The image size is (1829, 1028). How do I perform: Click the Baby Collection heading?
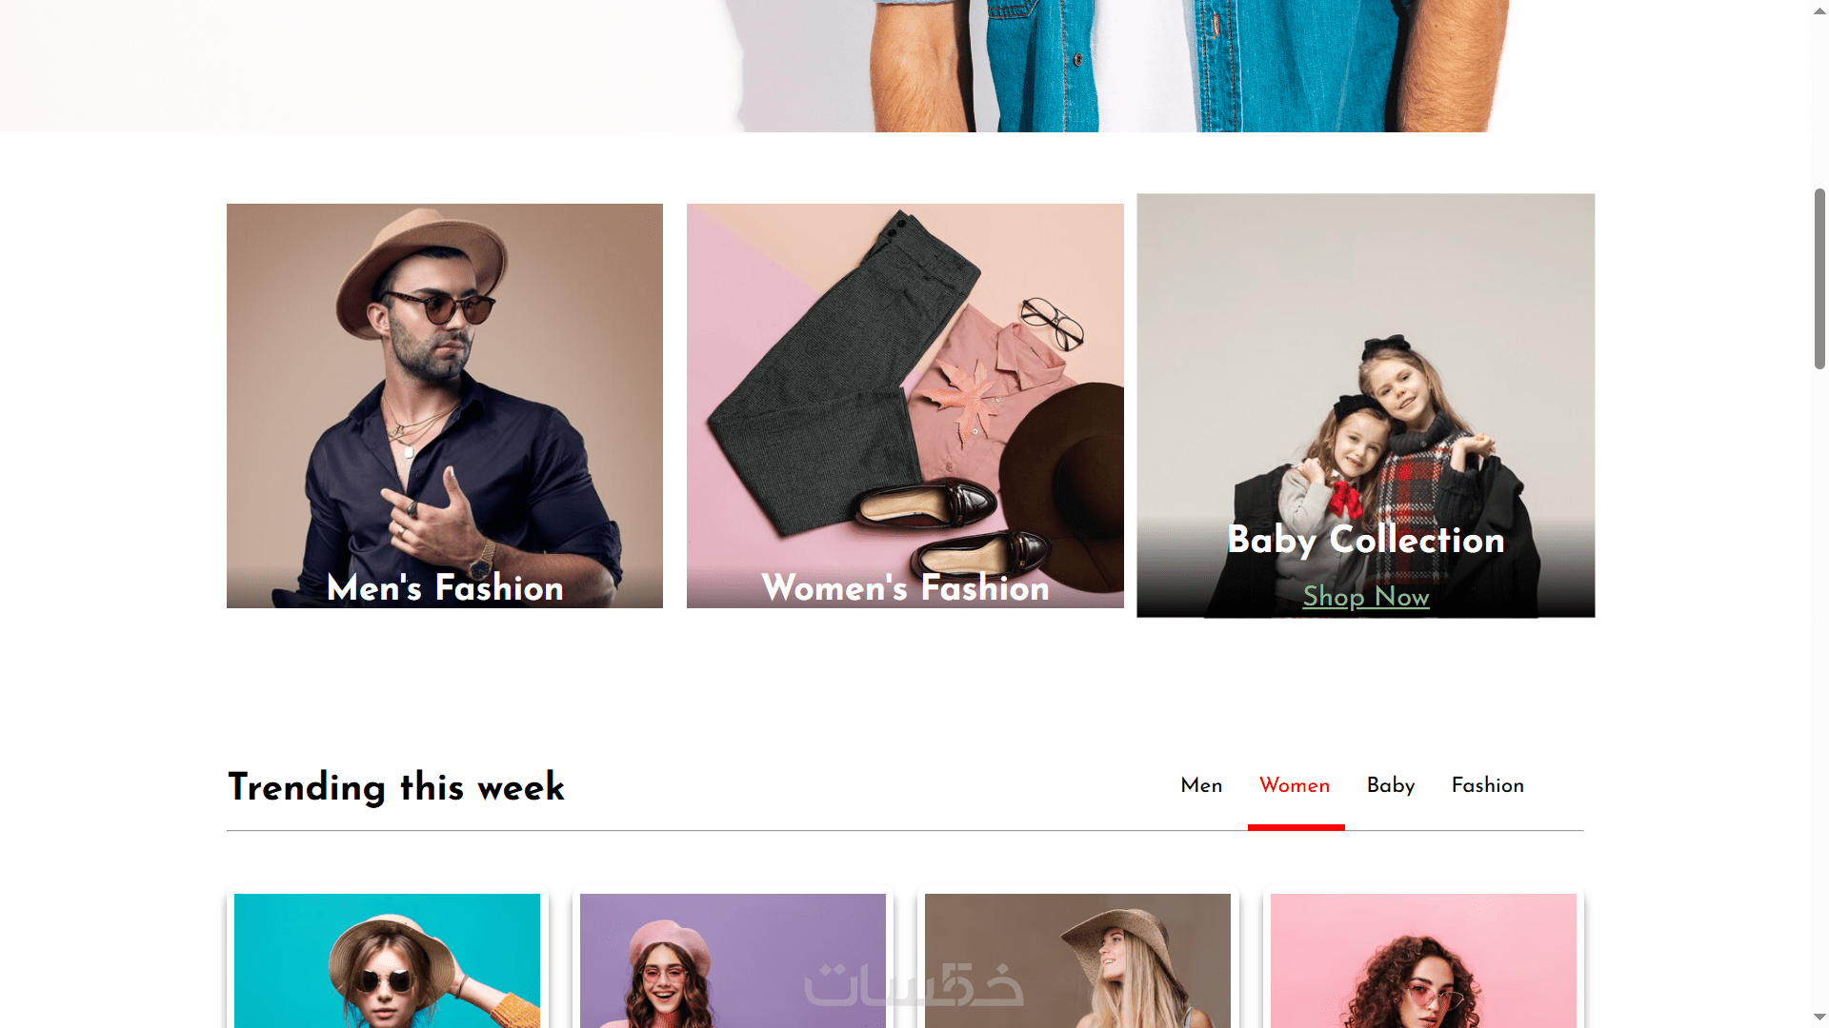tap(1366, 540)
